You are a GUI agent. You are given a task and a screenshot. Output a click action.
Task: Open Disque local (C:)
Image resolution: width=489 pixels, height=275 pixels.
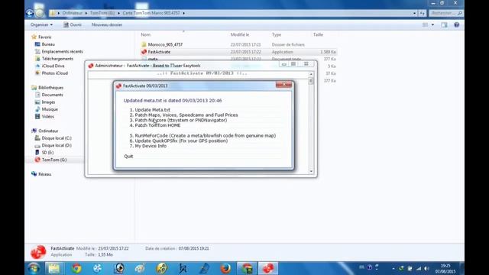click(x=57, y=138)
